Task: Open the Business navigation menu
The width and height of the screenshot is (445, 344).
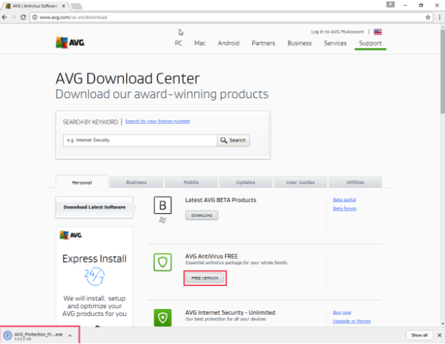Action: pos(300,44)
